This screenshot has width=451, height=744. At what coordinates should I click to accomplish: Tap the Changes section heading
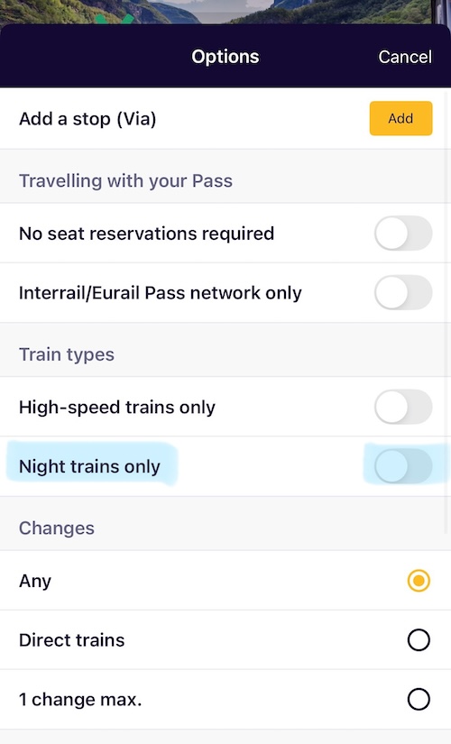(57, 528)
